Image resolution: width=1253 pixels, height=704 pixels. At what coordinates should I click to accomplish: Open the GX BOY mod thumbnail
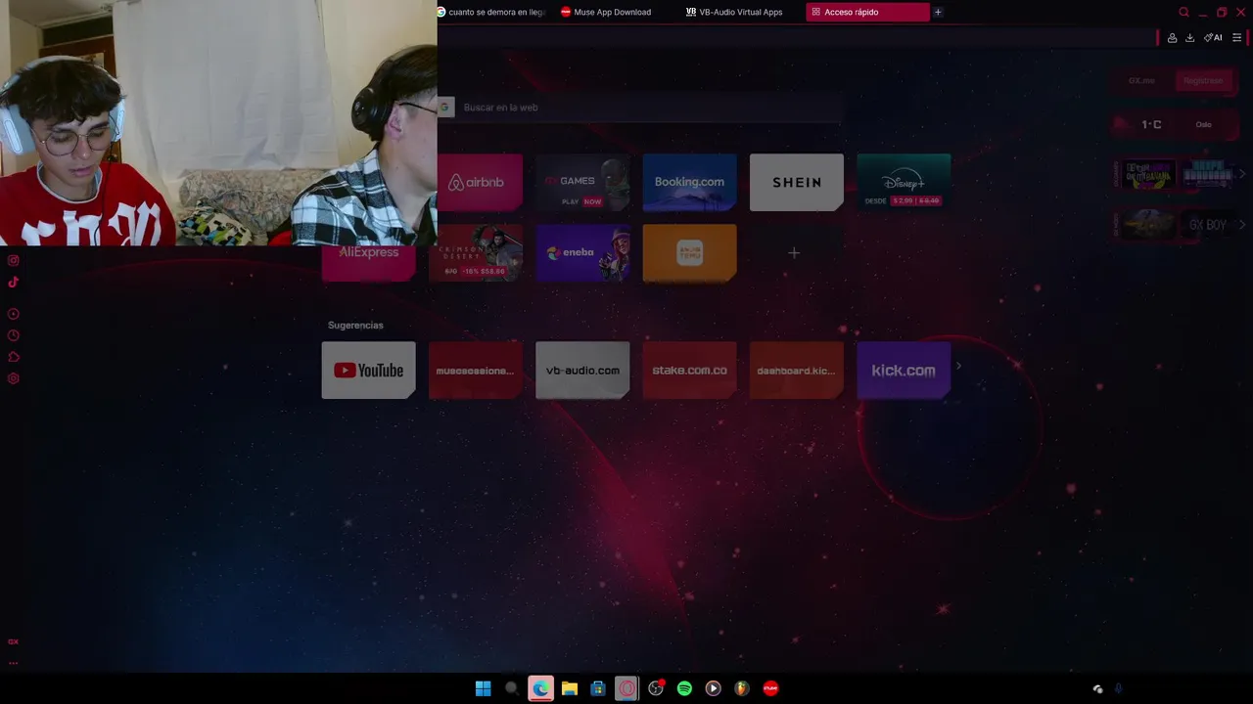(x=1207, y=225)
